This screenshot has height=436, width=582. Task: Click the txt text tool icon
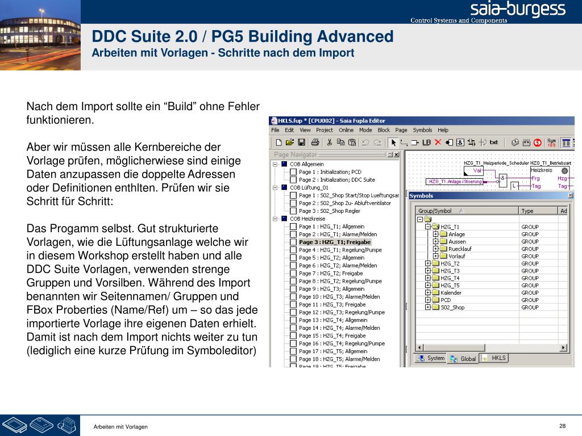point(494,142)
